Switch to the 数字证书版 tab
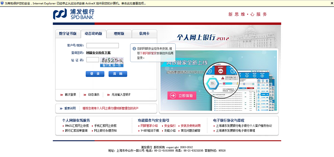334x157 pixels. point(67,34)
